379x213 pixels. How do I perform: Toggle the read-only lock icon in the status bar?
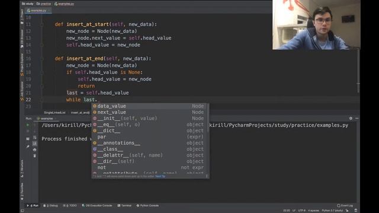[x=348, y=211]
